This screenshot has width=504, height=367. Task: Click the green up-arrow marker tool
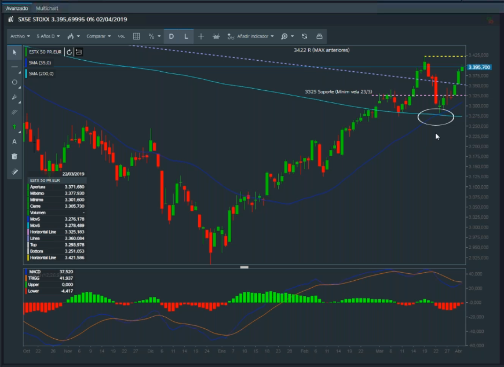[x=14, y=127]
